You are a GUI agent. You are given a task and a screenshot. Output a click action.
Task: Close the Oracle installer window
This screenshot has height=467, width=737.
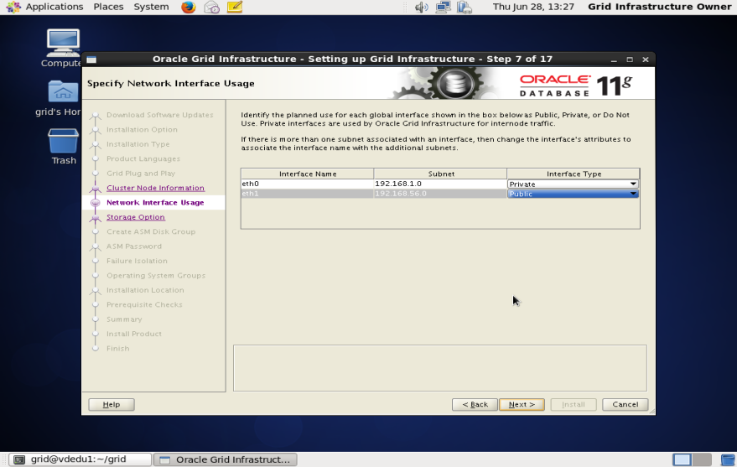[646, 60]
